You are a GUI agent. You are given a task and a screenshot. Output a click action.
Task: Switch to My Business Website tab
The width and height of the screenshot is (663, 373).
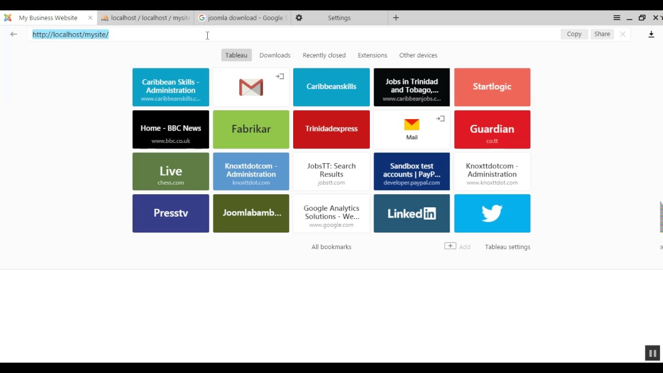[48, 18]
